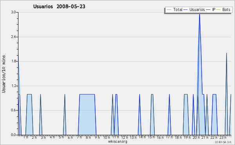
Task: Click the 1.2 y-axis value
Action: coord(13,86)
